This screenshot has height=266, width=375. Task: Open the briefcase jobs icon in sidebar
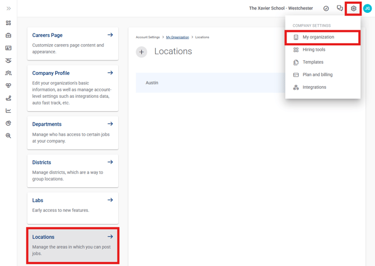tap(8, 35)
